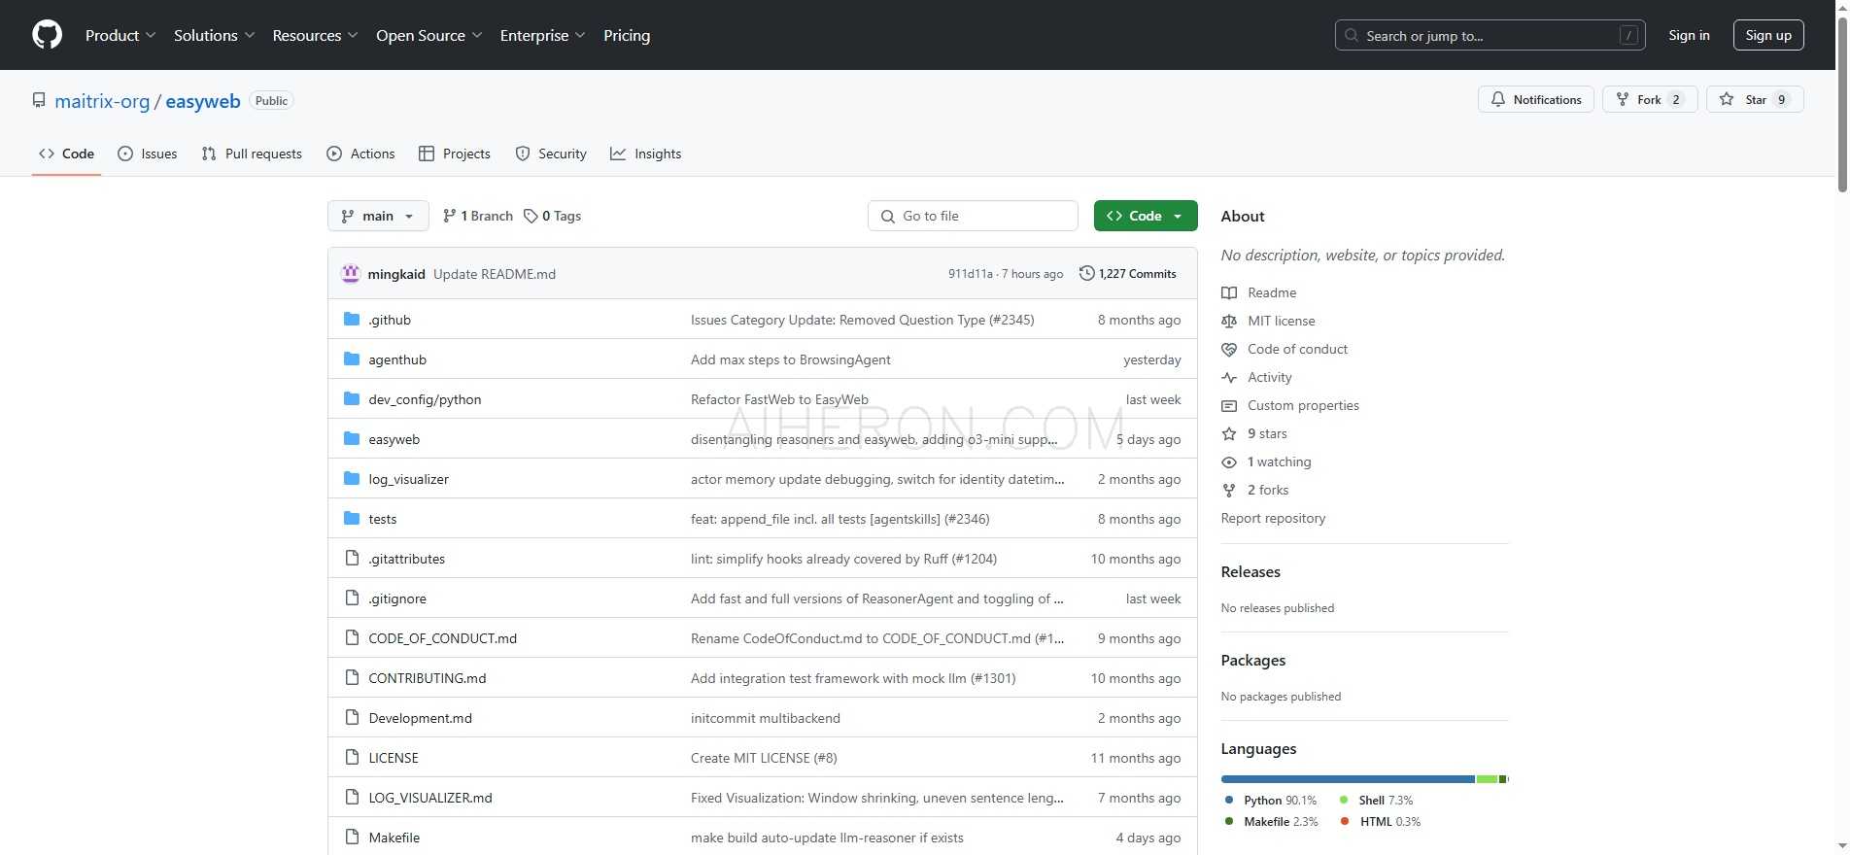Switch to the Actions tab
Viewport: 1850px width, 855px height.
pos(360,154)
